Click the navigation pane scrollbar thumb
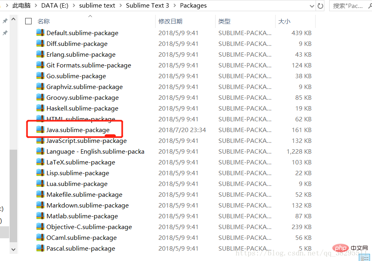 14,196
